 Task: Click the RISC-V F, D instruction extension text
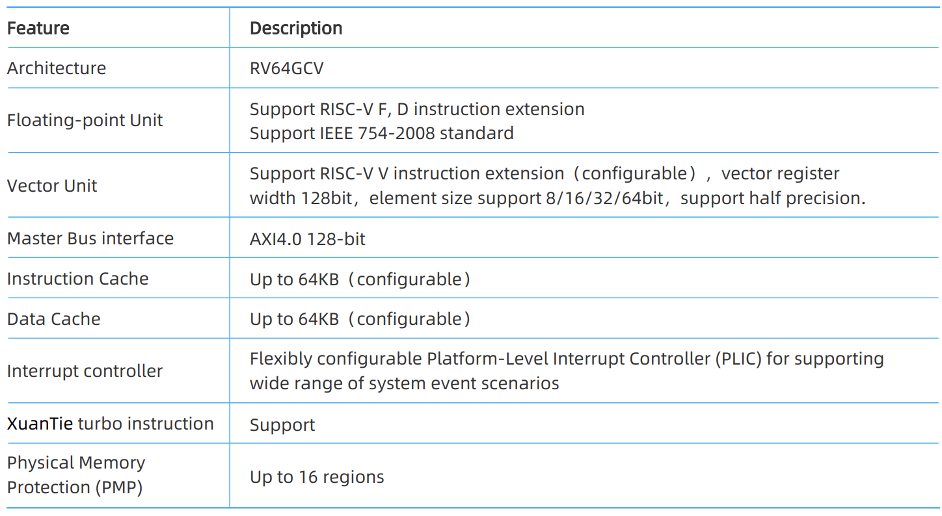(x=417, y=109)
